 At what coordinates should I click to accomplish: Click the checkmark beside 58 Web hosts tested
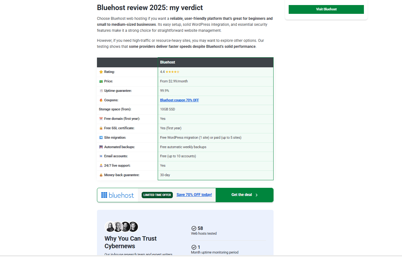194,228
